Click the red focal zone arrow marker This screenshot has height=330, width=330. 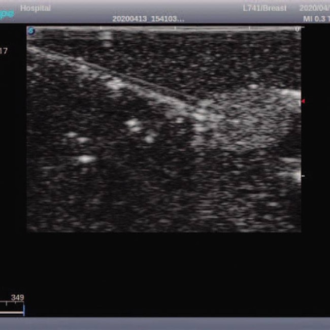pos(303,102)
